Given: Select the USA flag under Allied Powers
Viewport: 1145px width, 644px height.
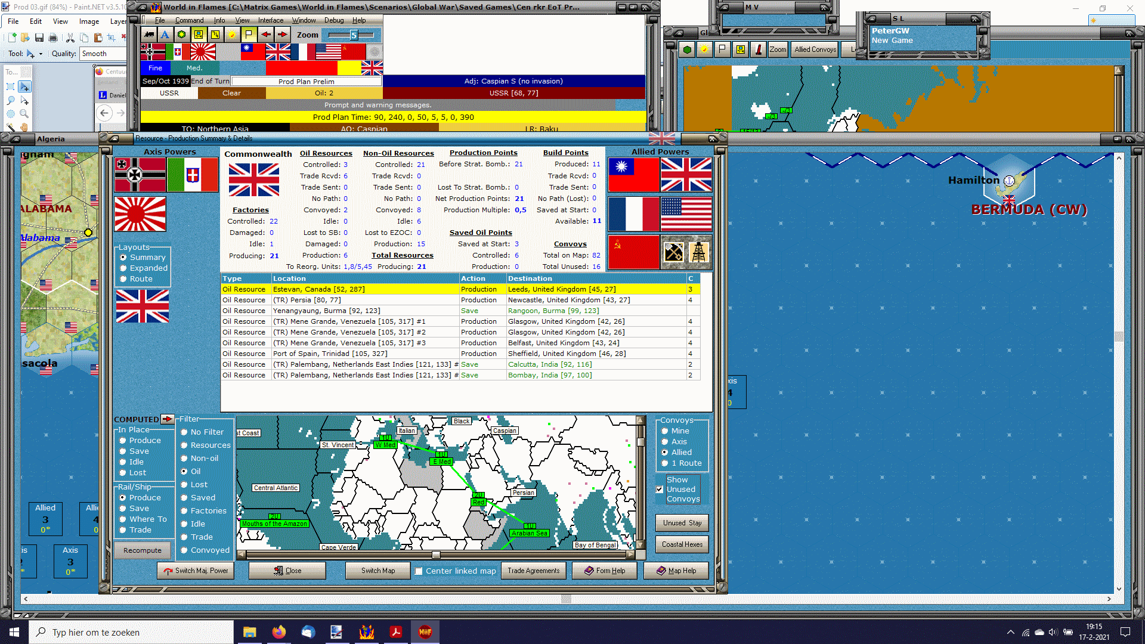Looking at the screenshot, I should 686,214.
